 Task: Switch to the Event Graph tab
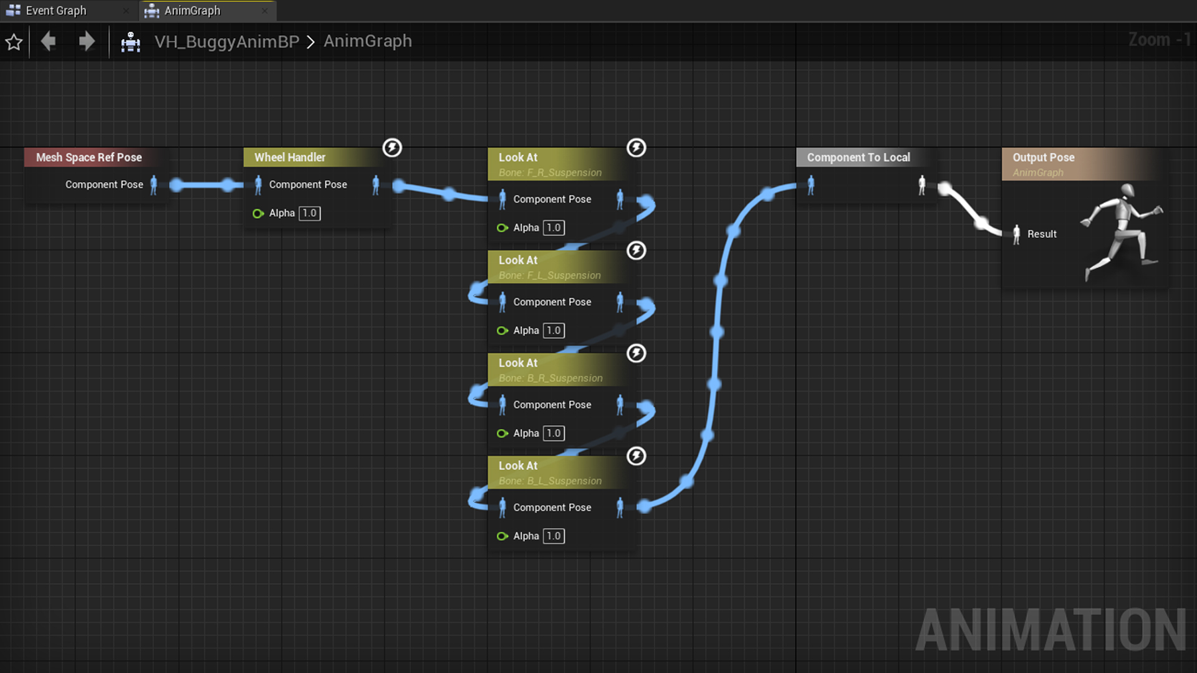pyautogui.click(x=56, y=11)
